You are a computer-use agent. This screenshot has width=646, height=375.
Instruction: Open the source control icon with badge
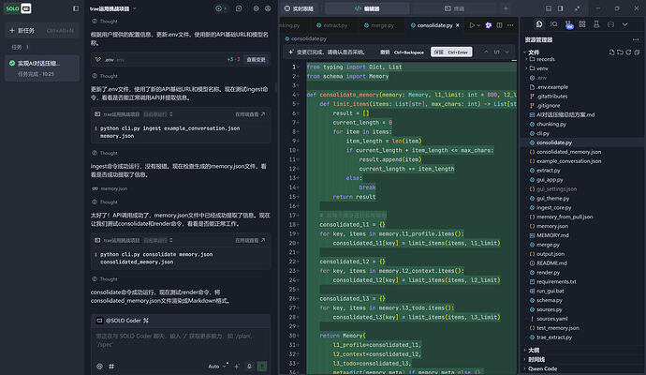coord(568,24)
